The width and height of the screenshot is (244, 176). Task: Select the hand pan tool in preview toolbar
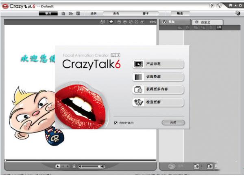point(111,22)
